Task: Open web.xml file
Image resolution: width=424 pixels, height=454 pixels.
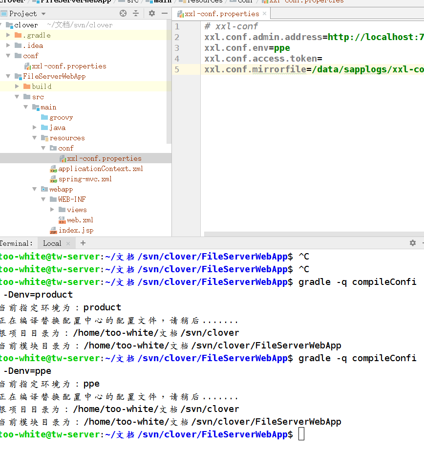Action: click(80, 220)
